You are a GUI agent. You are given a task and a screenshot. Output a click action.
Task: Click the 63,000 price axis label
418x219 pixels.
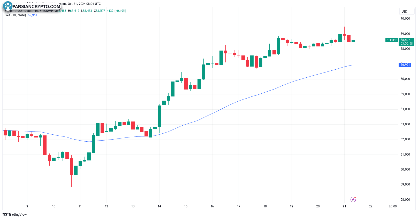pyautogui.click(x=405, y=124)
